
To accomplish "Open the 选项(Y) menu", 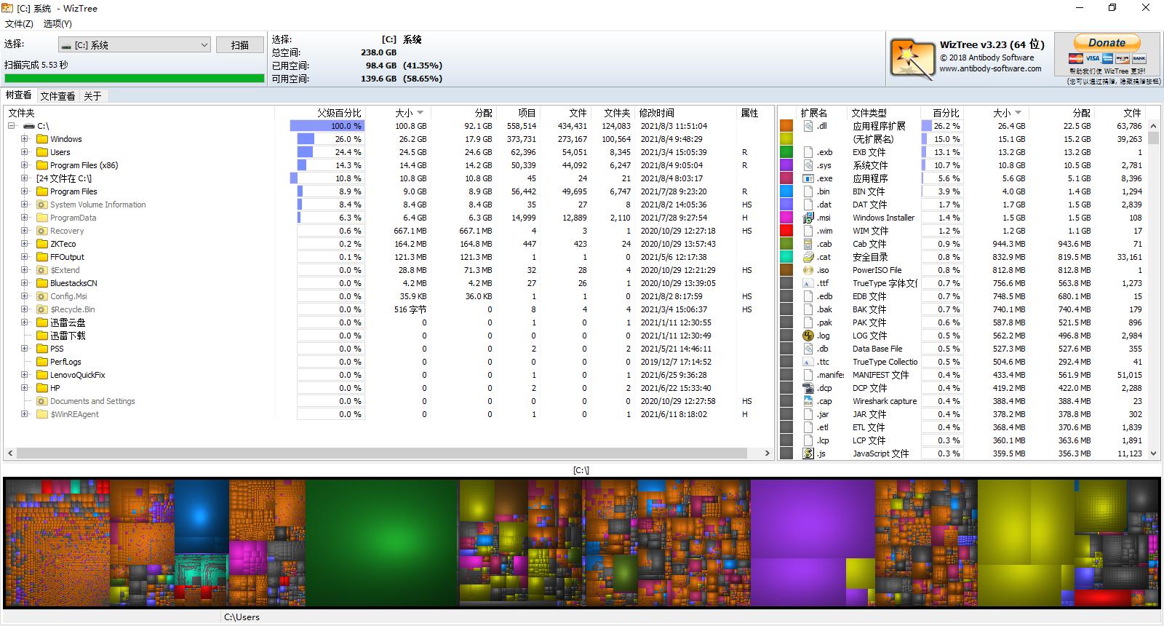I will (x=57, y=23).
